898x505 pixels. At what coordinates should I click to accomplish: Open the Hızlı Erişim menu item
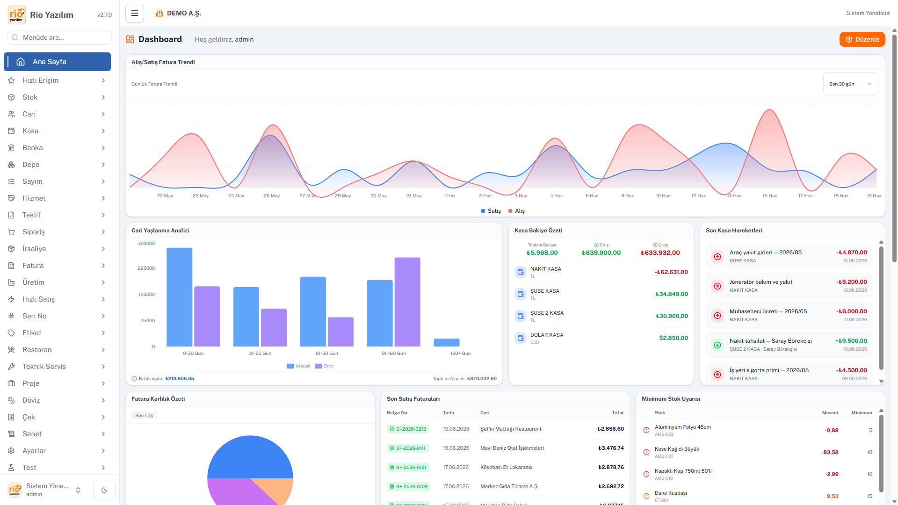pos(57,80)
